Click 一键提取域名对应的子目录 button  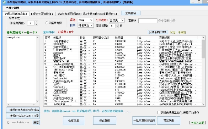[x=23, y=116]
